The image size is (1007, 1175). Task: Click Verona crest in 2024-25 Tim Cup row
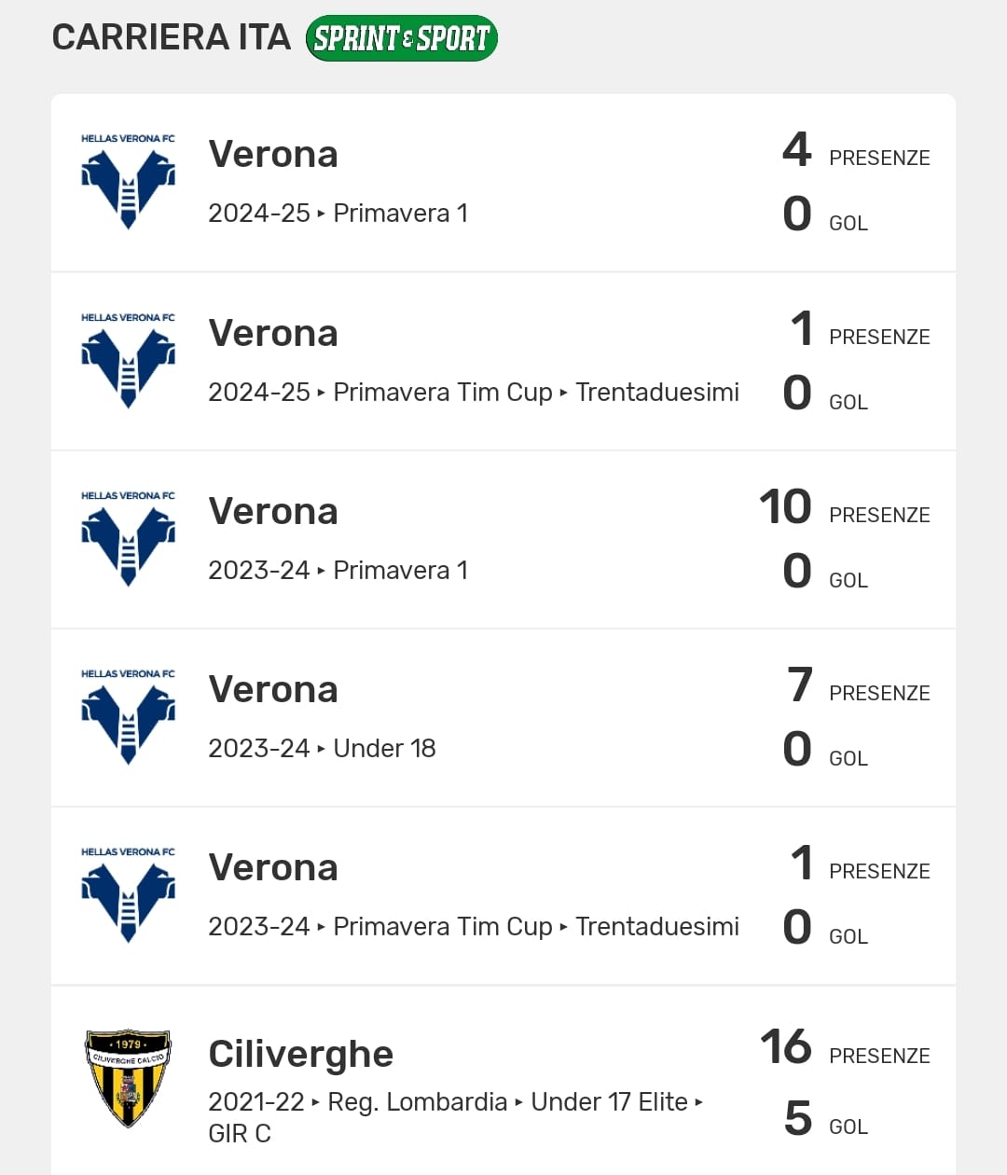pyautogui.click(x=128, y=362)
